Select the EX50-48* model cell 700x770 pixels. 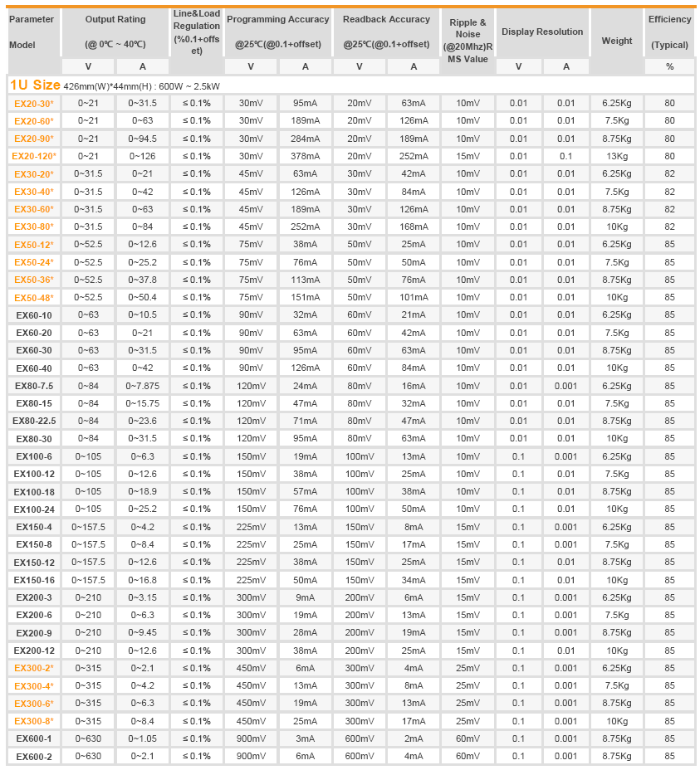click(x=34, y=298)
